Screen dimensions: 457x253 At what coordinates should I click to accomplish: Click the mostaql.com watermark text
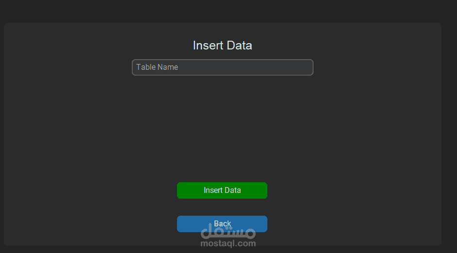(228, 243)
